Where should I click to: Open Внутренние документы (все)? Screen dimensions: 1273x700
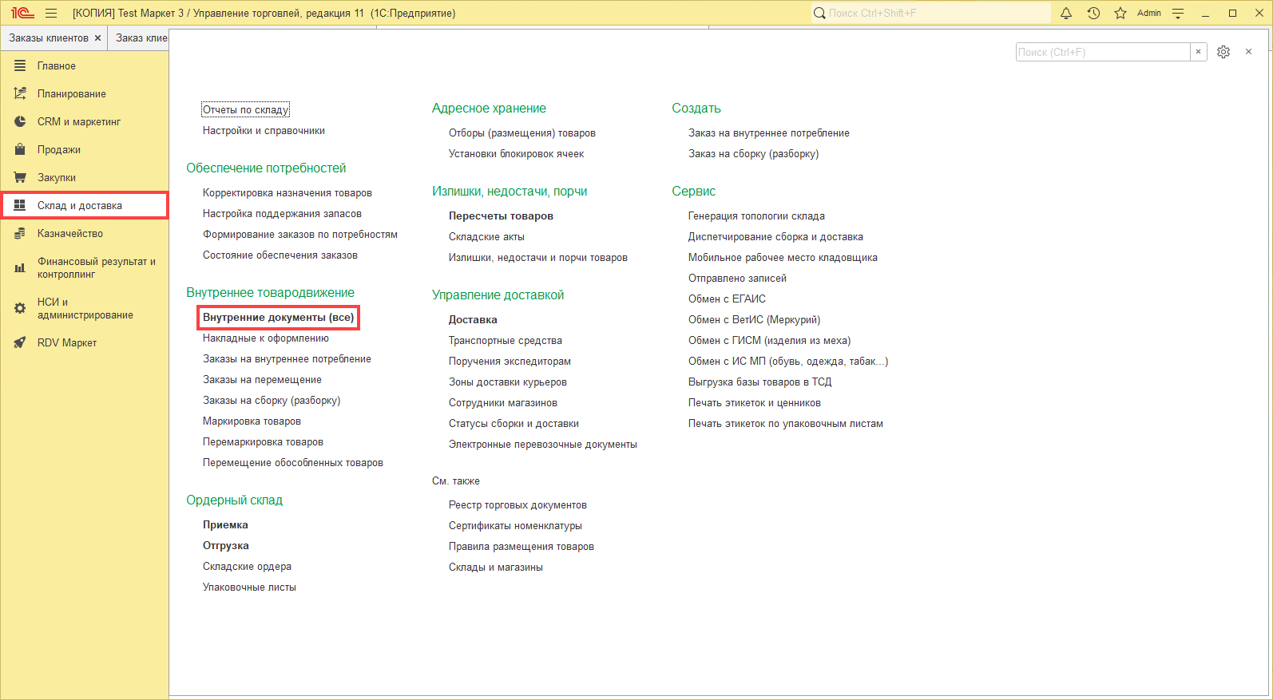tap(278, 318)
